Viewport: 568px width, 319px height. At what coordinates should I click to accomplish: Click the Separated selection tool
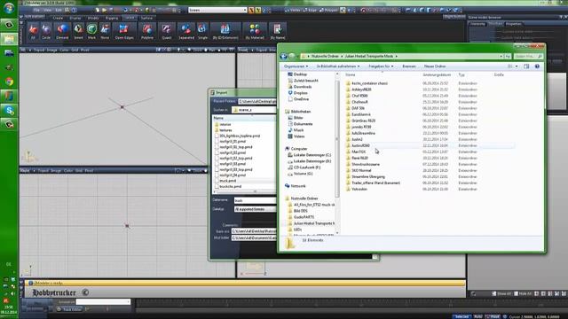click(x=186, y=31)
